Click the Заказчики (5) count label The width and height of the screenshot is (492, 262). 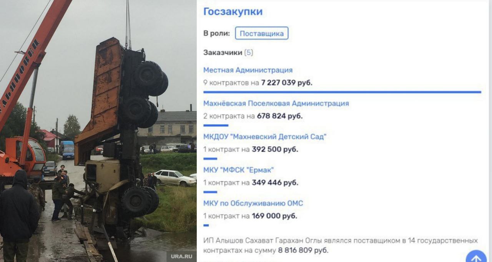(228, 53)
